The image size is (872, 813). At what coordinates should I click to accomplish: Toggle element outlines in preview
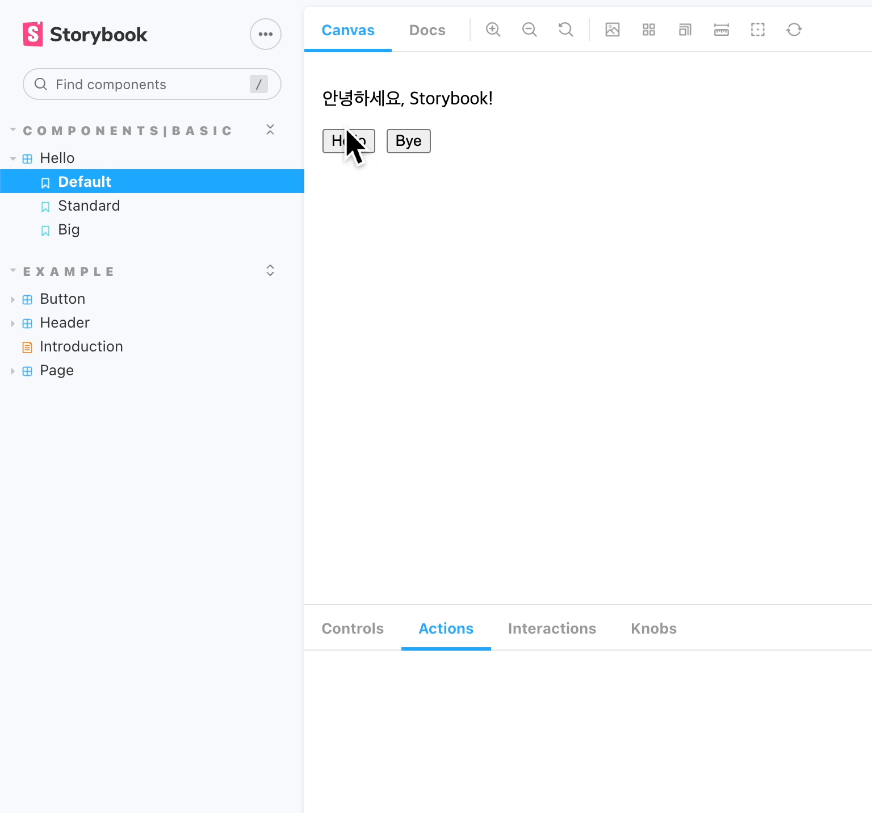click(x=757, y=30)
